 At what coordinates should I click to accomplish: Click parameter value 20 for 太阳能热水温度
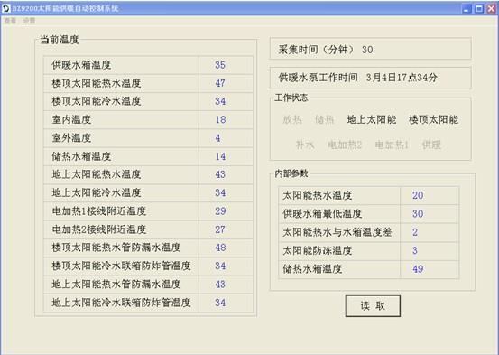click(418, 195)
